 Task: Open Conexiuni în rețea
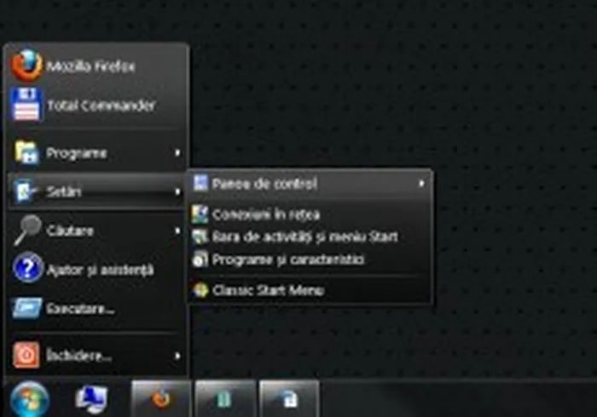point(265,214)
